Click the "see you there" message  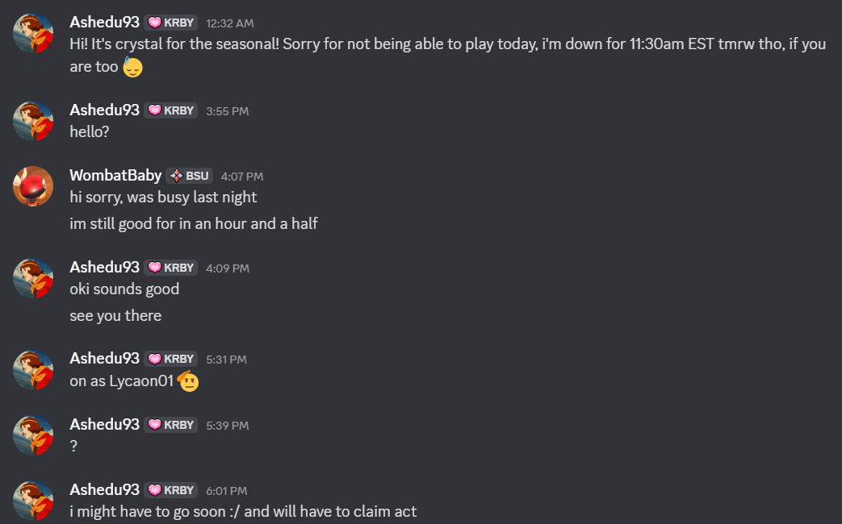coord(115,315)
